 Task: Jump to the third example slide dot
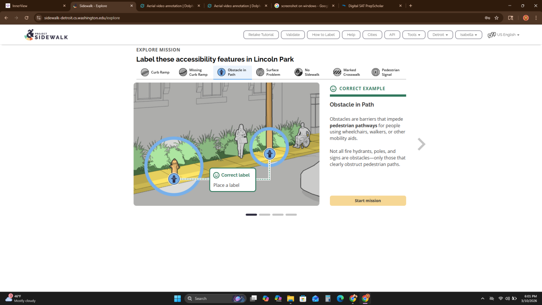(278, 215)
